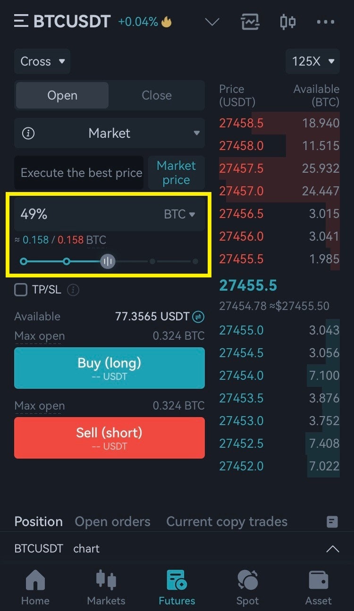Switch to the Close toggle tab
The width and height of the screenshot is (354, 611).
(x=157, y=95)
